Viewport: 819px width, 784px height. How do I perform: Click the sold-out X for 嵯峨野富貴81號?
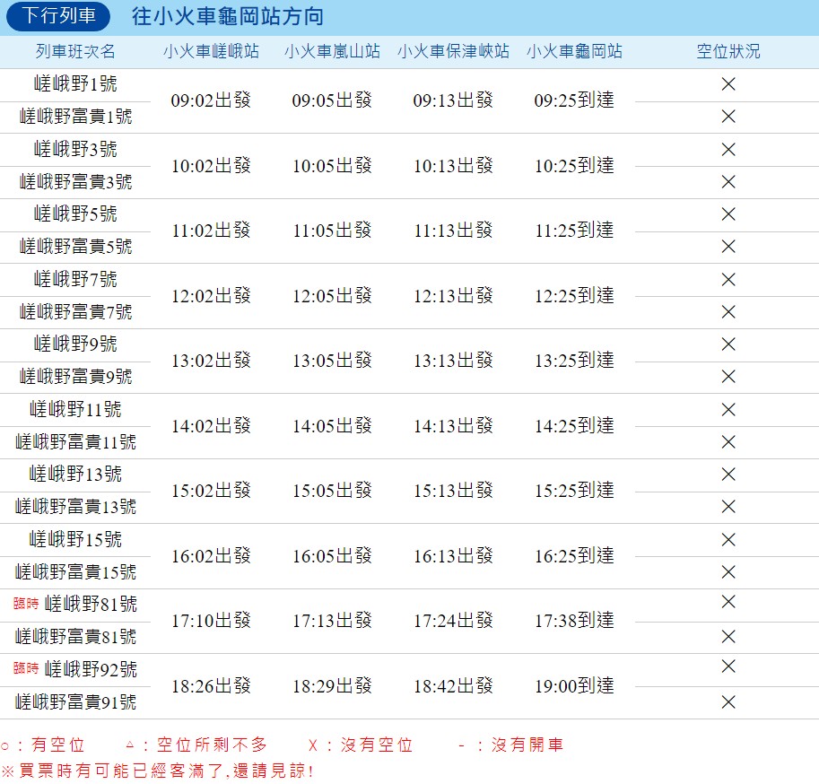pos(728,636)
